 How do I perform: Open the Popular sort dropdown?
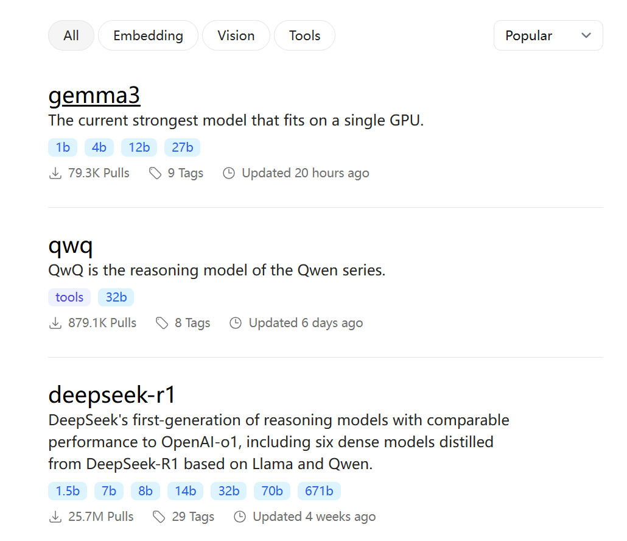click(548, 35)
